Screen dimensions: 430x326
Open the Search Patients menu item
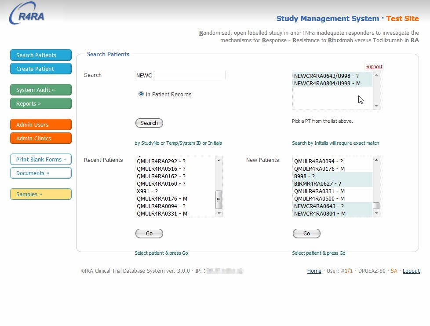tap(40, 55)
